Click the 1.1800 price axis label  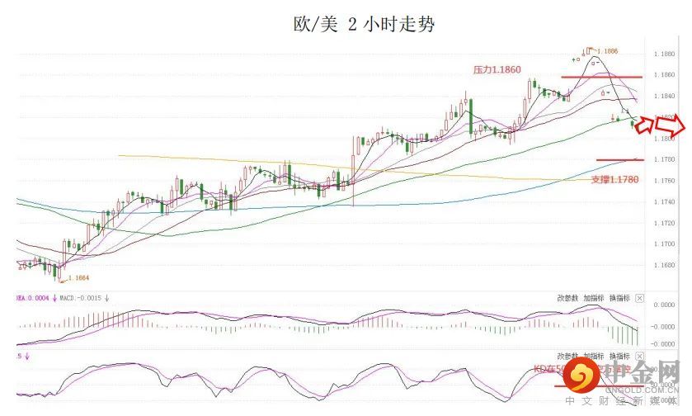pyautogui.click(x=664, y=139)
